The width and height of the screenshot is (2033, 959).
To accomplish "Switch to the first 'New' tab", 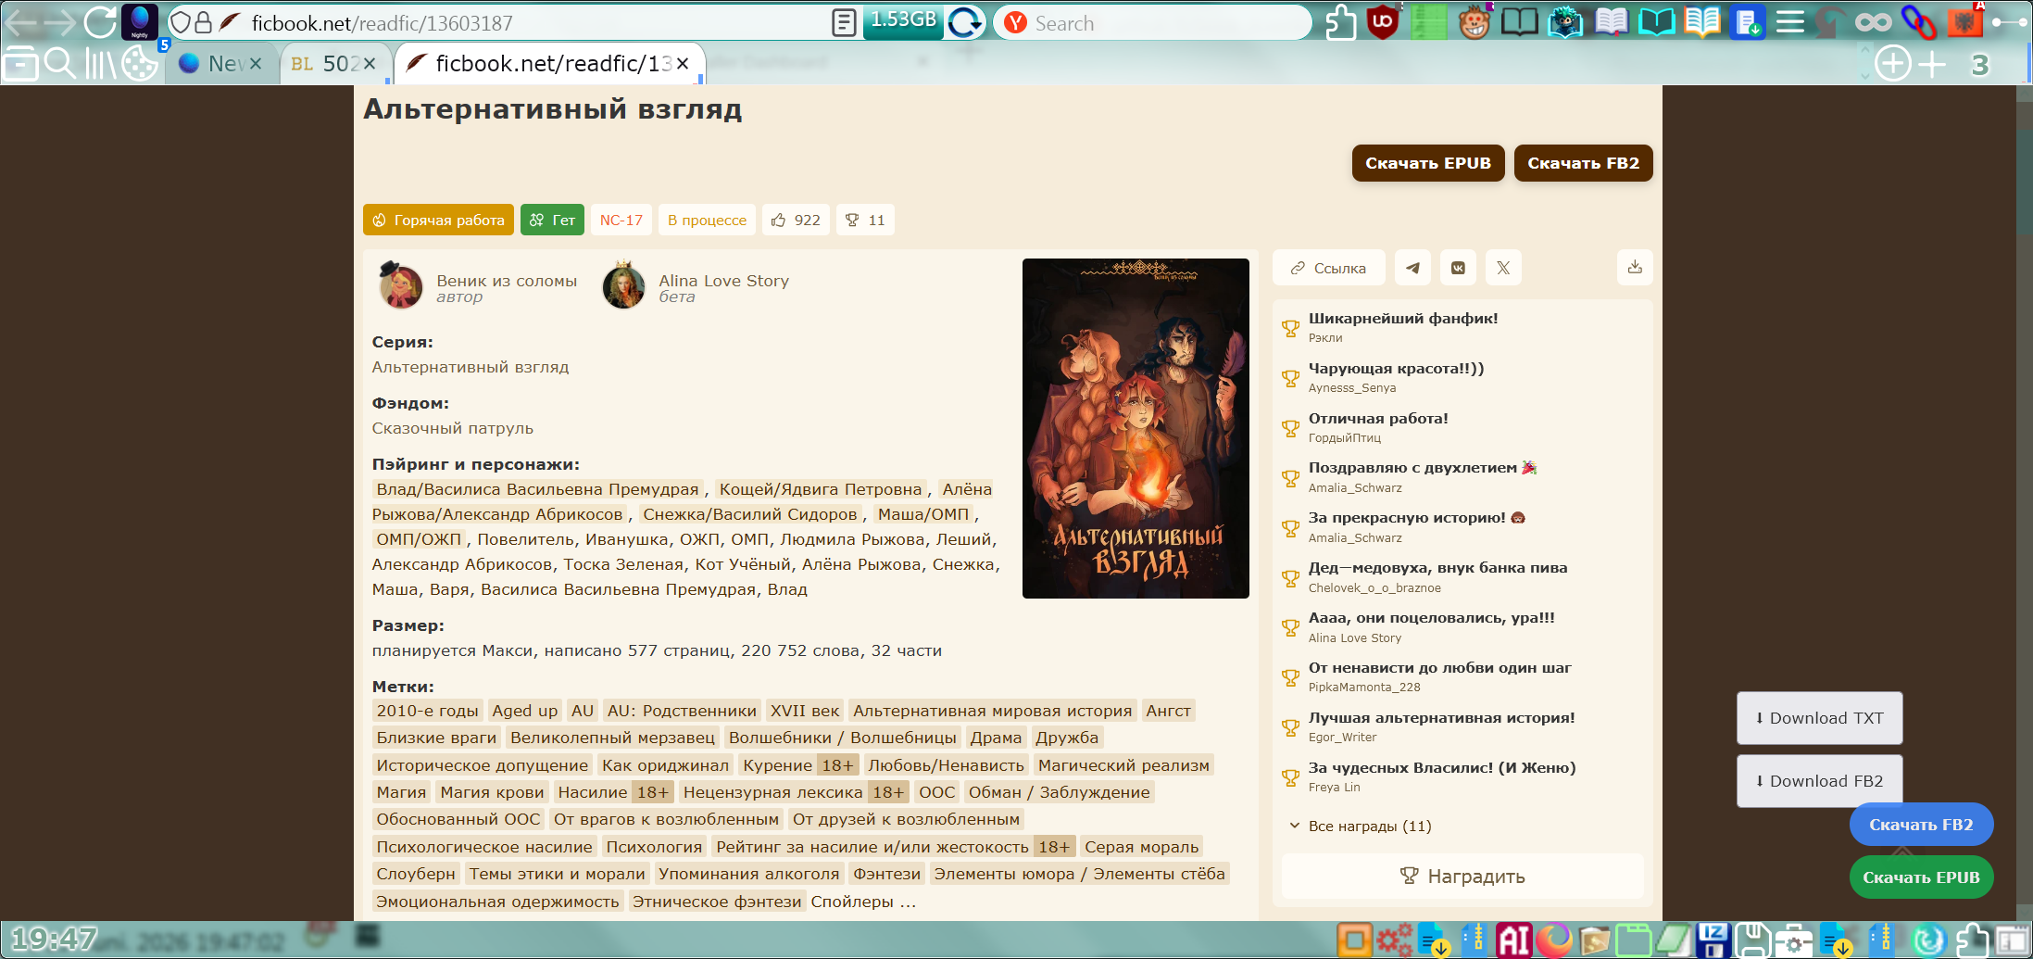I will pyautogui.click(x=222, y=64).
